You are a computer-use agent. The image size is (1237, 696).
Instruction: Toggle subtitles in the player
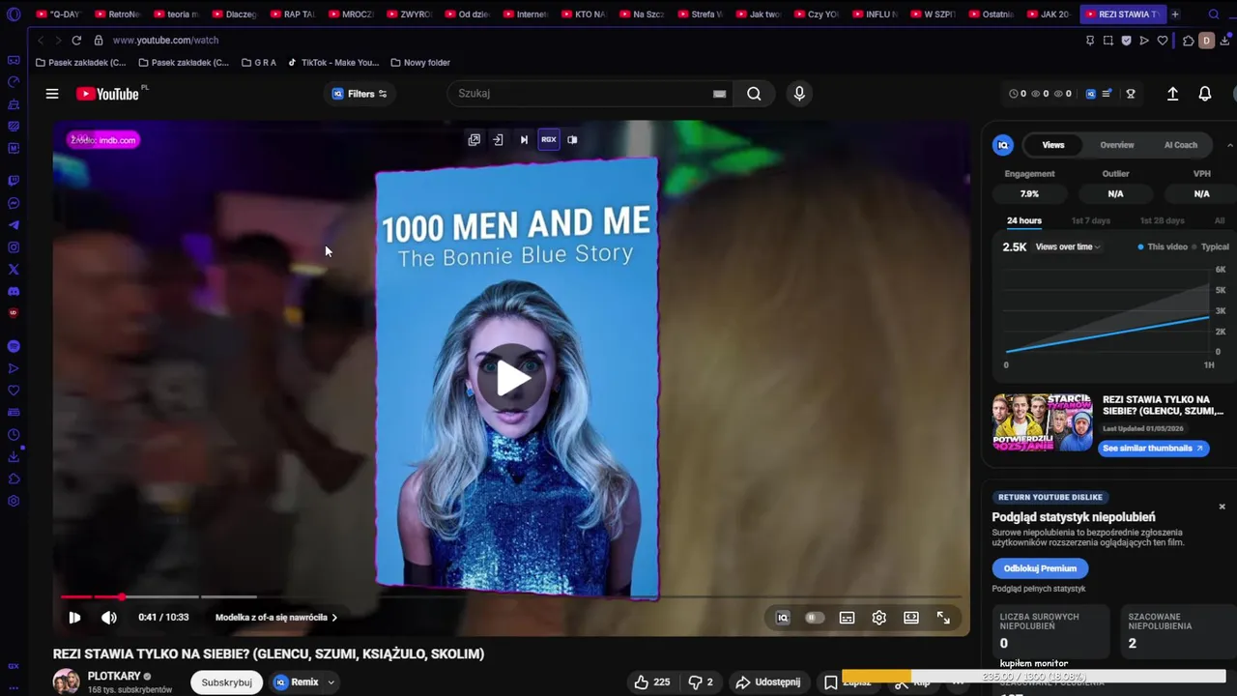point(847,618)
